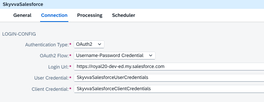Switch to the General tab
264x102 pixels.
pyautogui.click(x=22, y=15)
